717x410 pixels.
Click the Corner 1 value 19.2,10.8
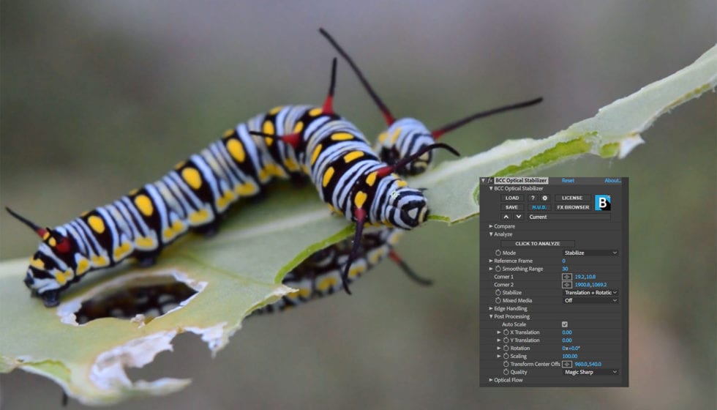point(585,277)
